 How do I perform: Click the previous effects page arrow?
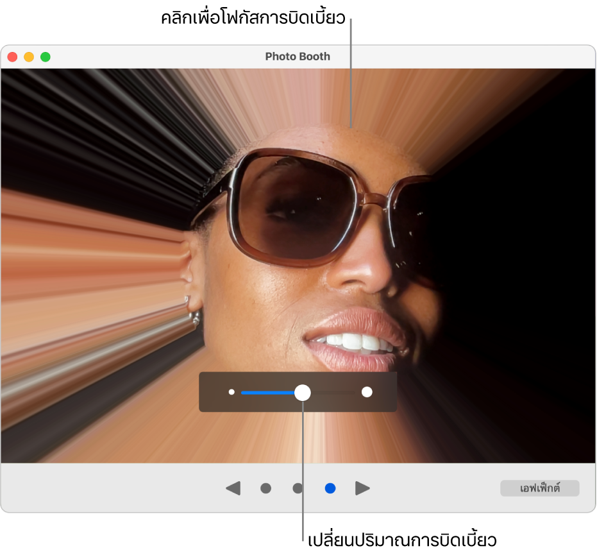point(233,488)
